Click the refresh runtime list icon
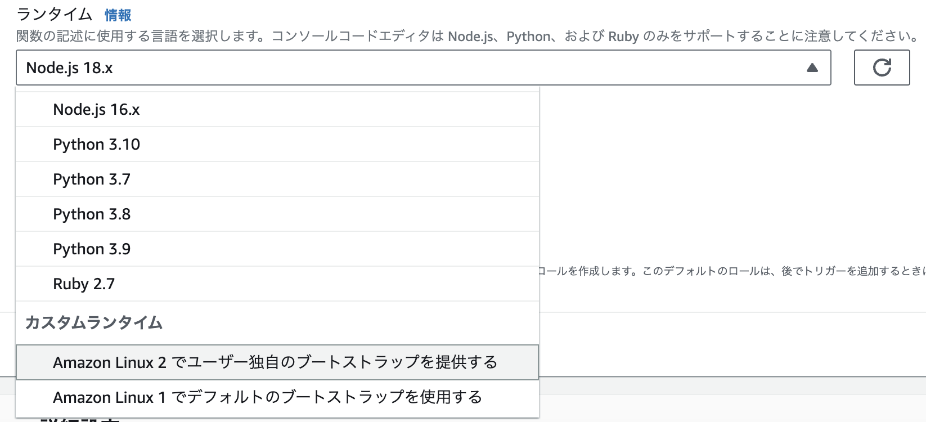Screen dimensions: 926x422 click(x=882, y=67)
